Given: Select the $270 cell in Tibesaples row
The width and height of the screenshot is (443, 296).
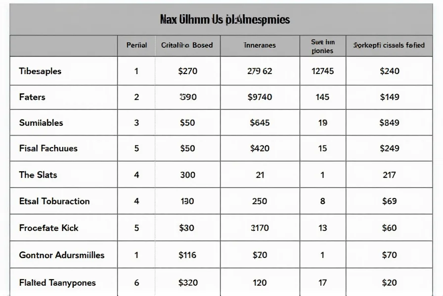Looking at the screenshot, I should click(x=187, y=71).
